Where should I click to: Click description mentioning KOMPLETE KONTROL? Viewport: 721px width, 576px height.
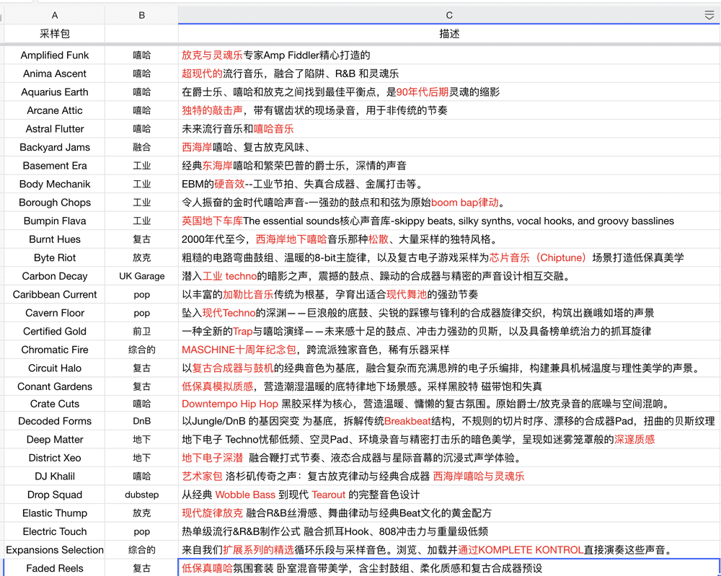click(x=449, y=550)
